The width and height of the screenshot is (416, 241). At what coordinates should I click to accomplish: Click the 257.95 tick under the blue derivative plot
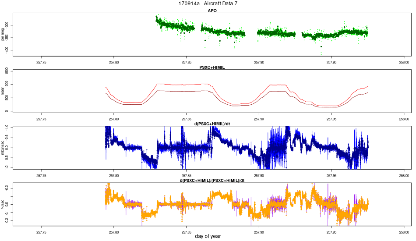pyautogui.click(x=331, y=176)
